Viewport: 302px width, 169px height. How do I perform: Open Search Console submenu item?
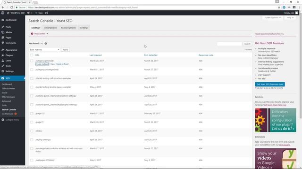pos(9,109)
